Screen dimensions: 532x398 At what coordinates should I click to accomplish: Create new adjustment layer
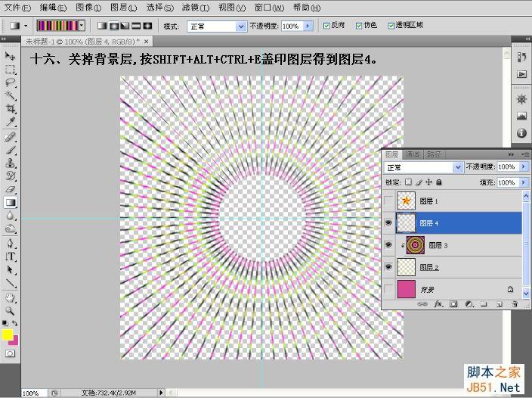[x=469, y=304]
